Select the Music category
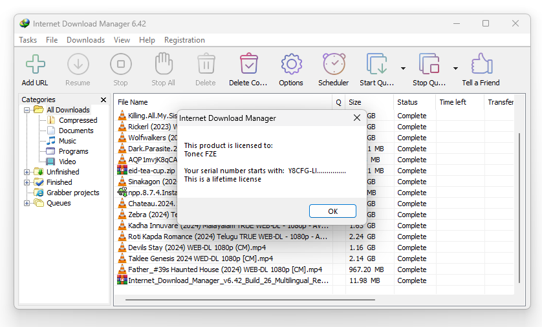The width and height of the screenshot is (542, 327). (x=67, y=141)
